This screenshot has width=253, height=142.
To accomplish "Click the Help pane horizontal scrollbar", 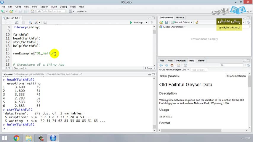I will click(191, 130).
